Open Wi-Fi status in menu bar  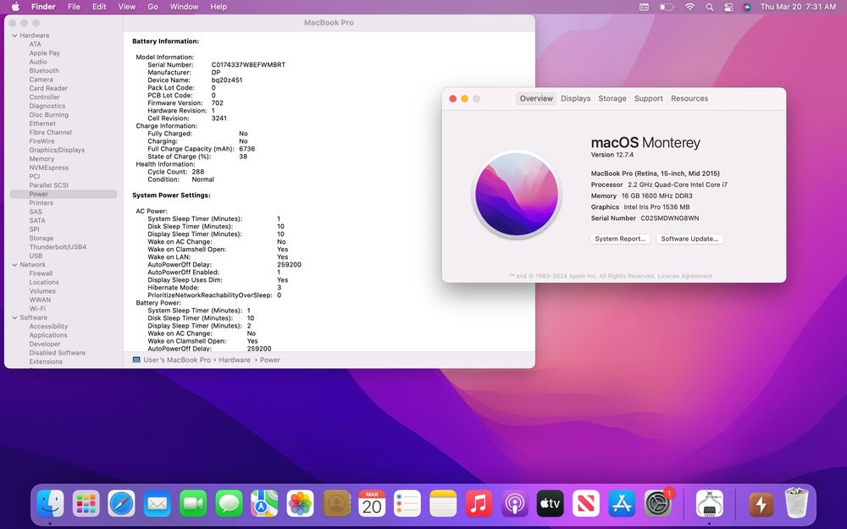coord(689,7)
